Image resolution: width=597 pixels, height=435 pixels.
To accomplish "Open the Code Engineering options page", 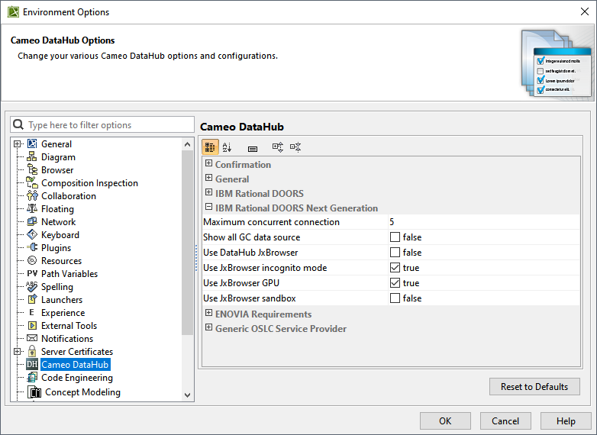I will click(76, 378).
